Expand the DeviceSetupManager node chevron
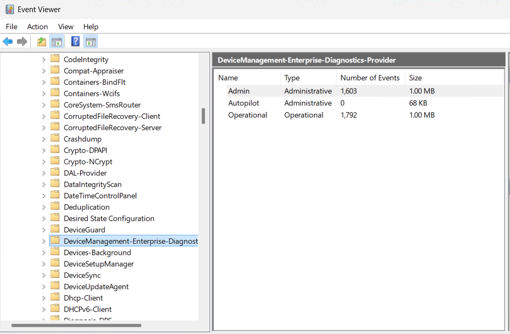This screenshot has height=334, width=510. [43, 264]
